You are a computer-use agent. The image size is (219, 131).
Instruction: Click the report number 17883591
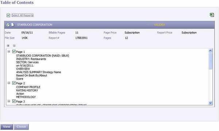81,38
